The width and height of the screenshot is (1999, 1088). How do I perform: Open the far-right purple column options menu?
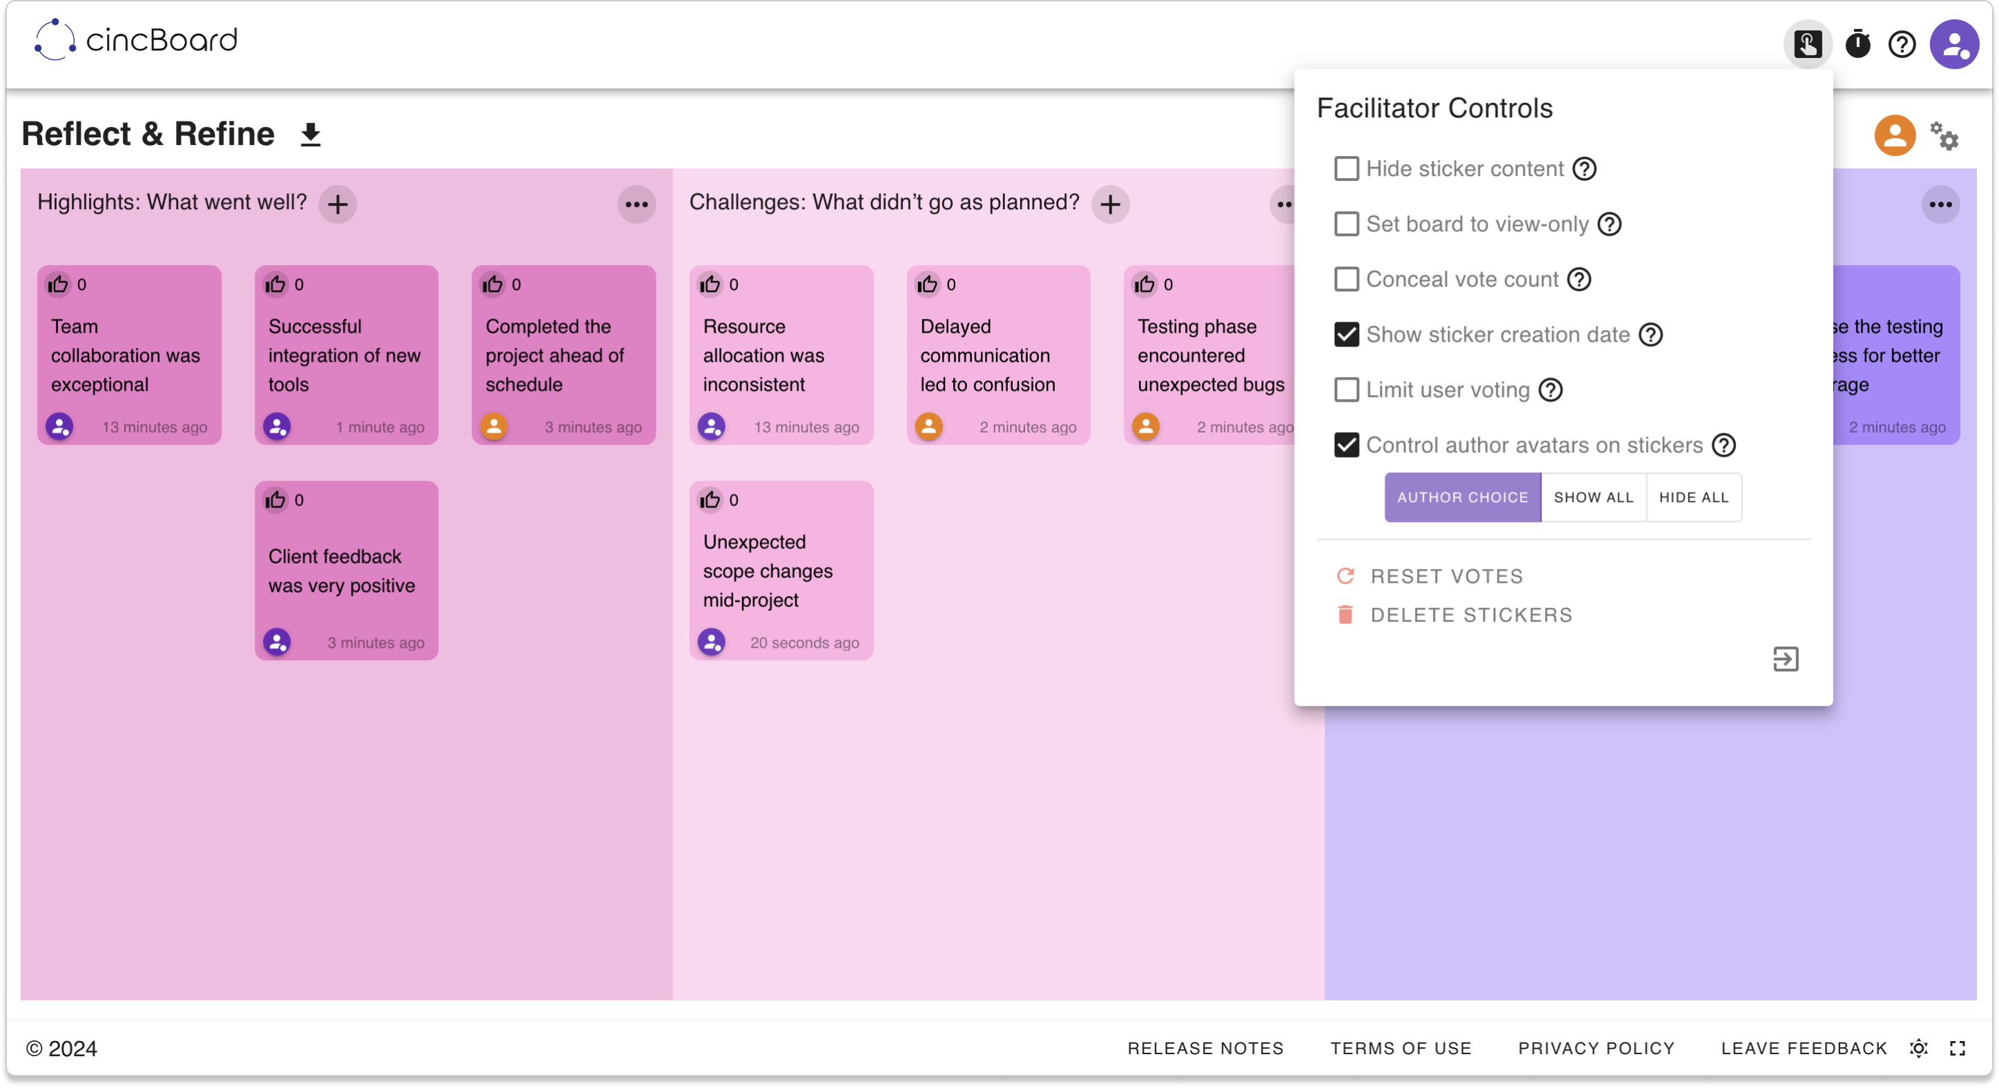pyautogui.click(x=1940, y=205)
